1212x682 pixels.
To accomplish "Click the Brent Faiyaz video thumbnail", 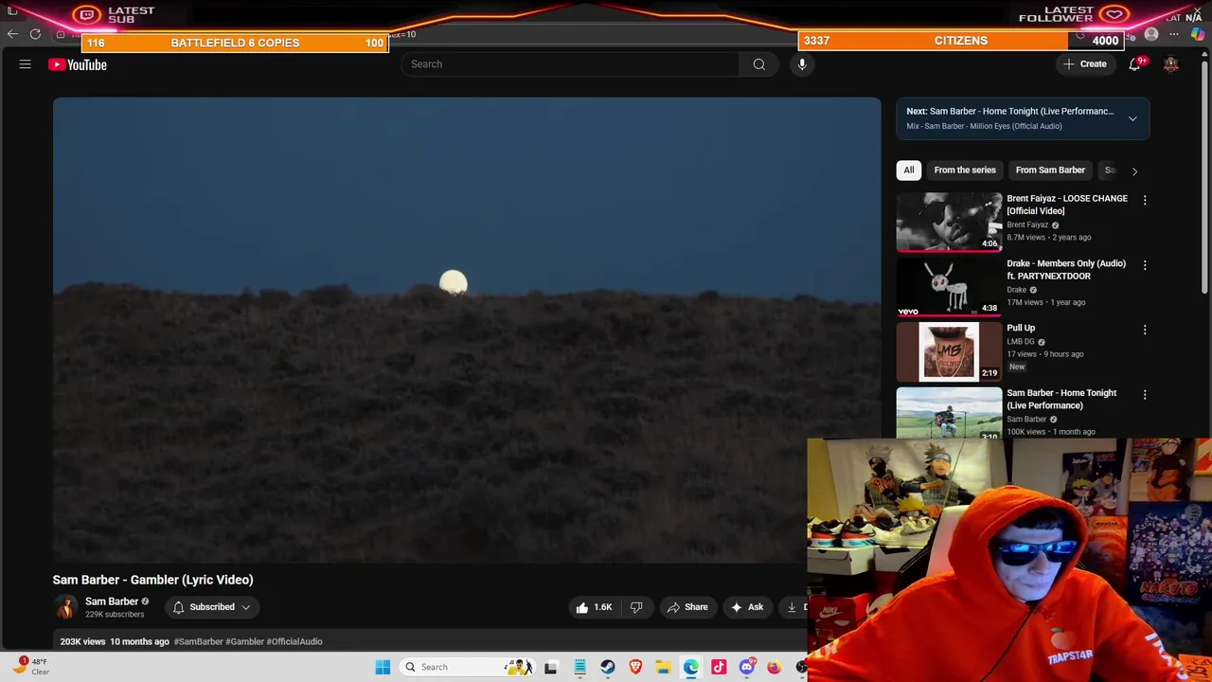I will (x=949, y=222).
